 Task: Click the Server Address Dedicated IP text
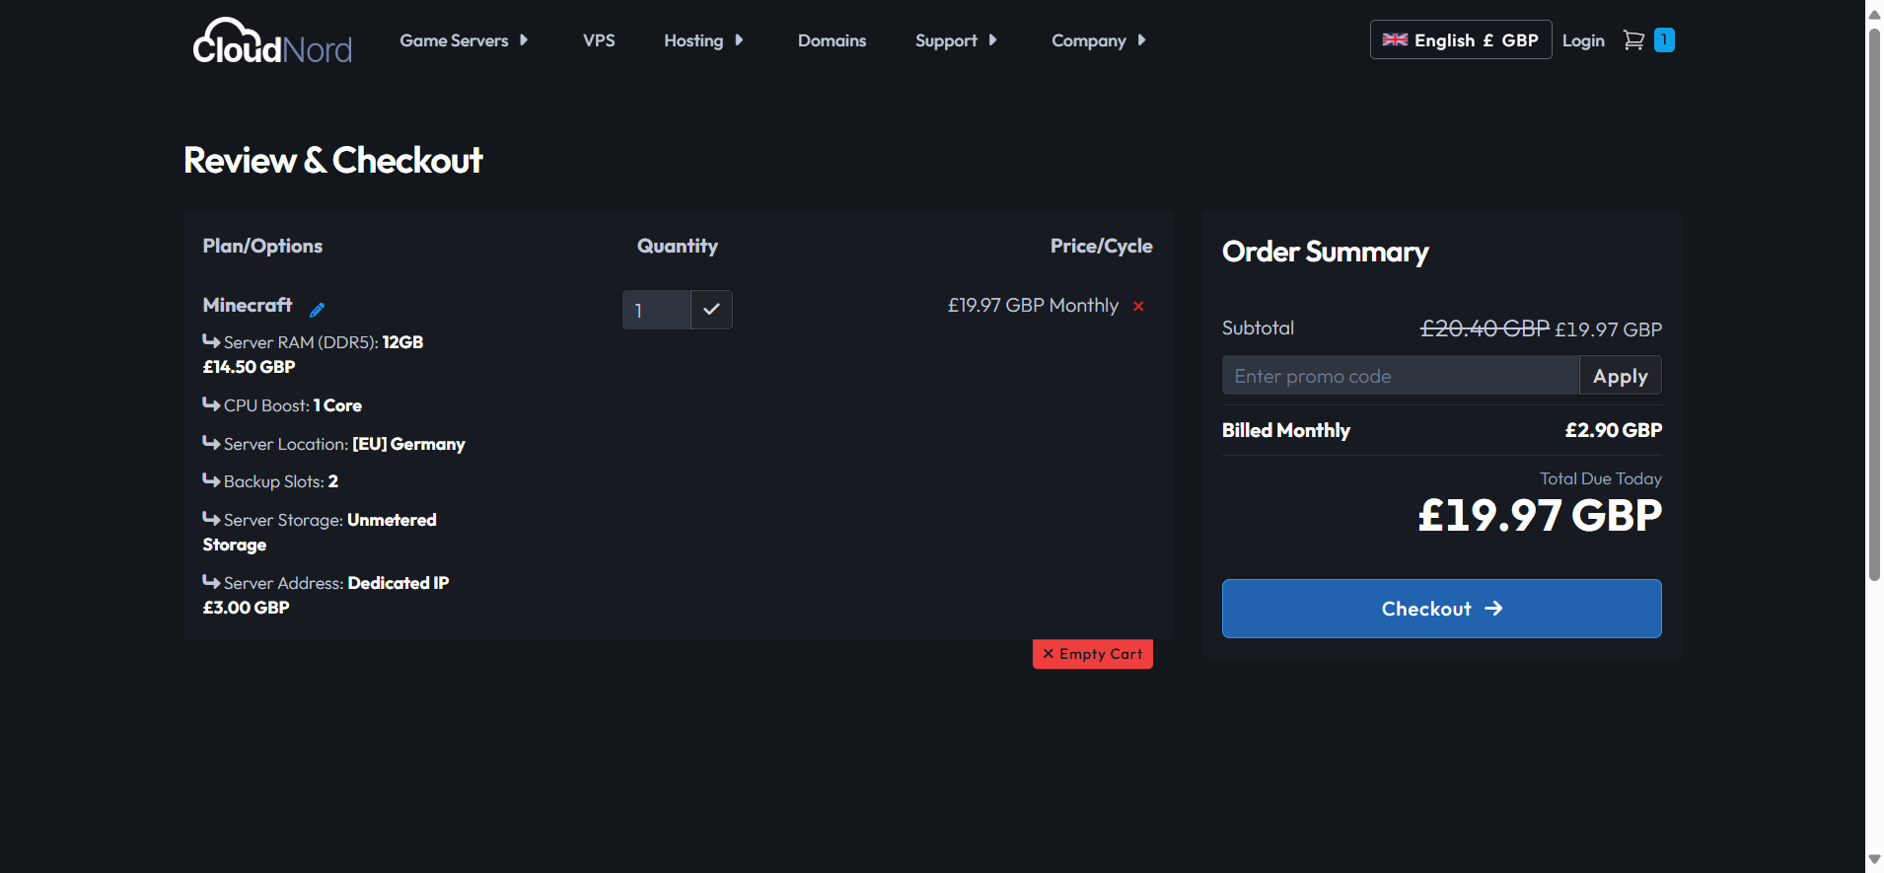point(326,595)
